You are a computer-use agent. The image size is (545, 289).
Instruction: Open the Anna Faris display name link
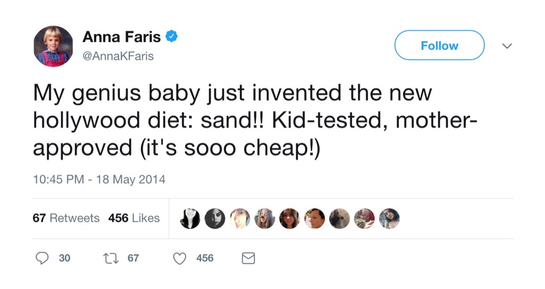click(x=122, y=37)
